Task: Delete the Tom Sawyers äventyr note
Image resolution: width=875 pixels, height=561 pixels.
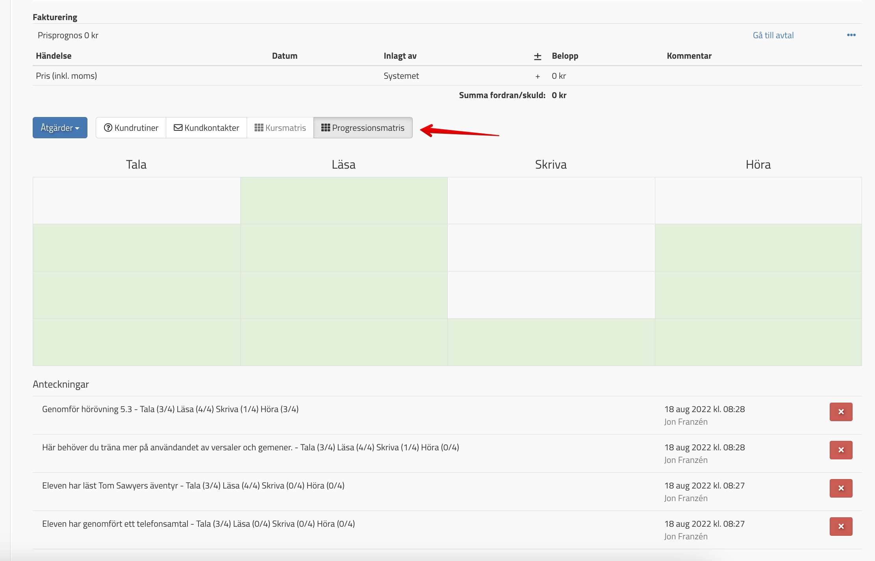Action: [x=841, y=488]
